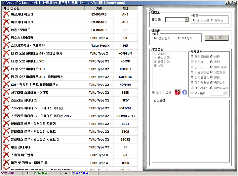Click the red X icon in the BBCS row

point(6,132)
